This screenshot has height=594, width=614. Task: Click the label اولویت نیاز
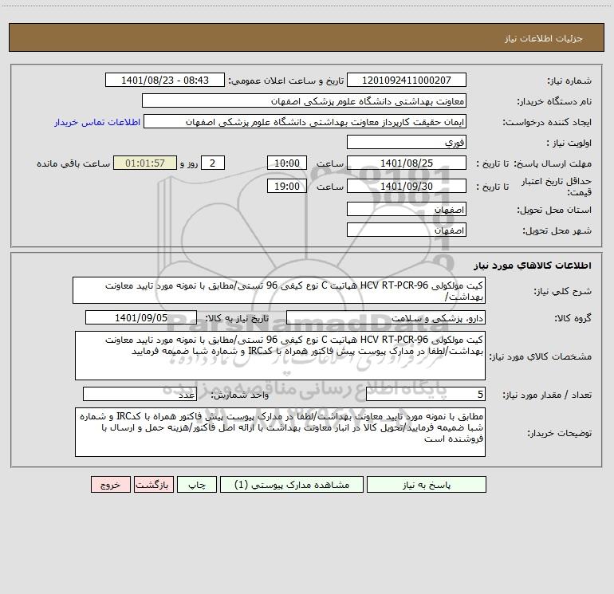(569, 143)
